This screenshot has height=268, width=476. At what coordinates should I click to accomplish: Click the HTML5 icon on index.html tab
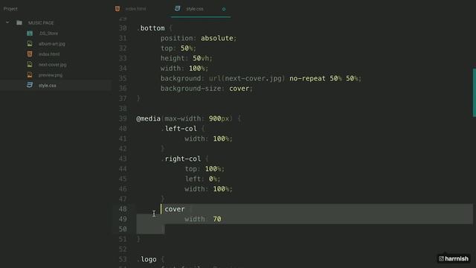[118, 9]
